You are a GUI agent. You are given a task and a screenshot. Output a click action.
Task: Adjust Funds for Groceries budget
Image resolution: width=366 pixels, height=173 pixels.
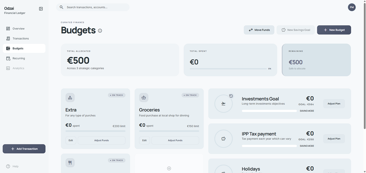click(175, 140)
